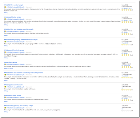140x118 pixels.
Task: Click the C# language link for AppBar control sample
Action: [122, 88]
